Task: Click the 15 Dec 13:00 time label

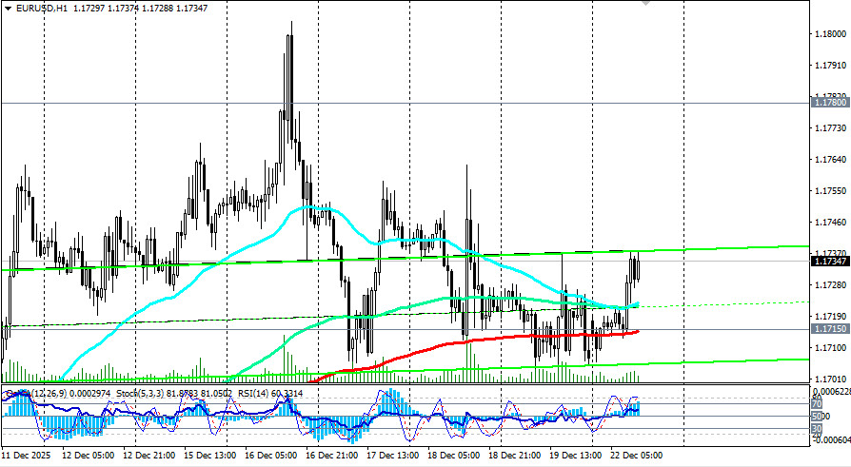Action: 209,455
